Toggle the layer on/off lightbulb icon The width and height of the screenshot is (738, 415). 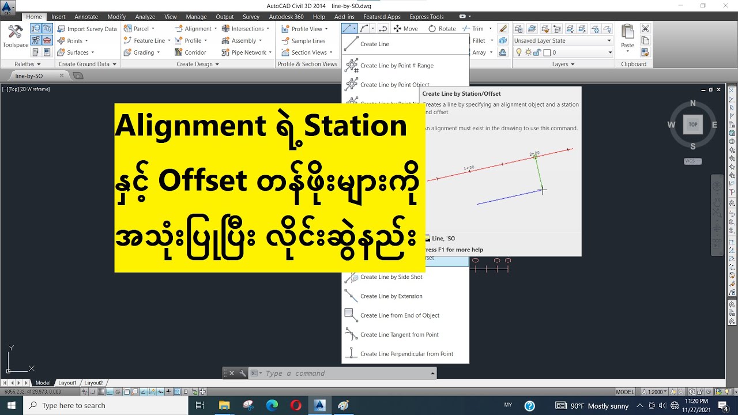[x=519, y=52]
